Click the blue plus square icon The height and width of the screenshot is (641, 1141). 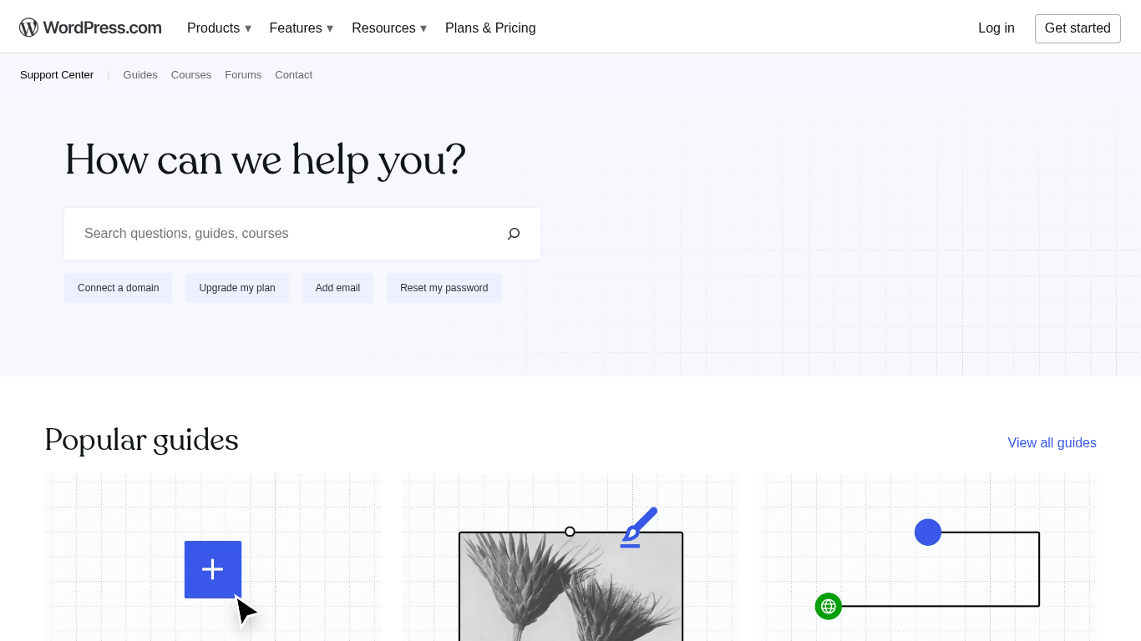pos(213,569)
